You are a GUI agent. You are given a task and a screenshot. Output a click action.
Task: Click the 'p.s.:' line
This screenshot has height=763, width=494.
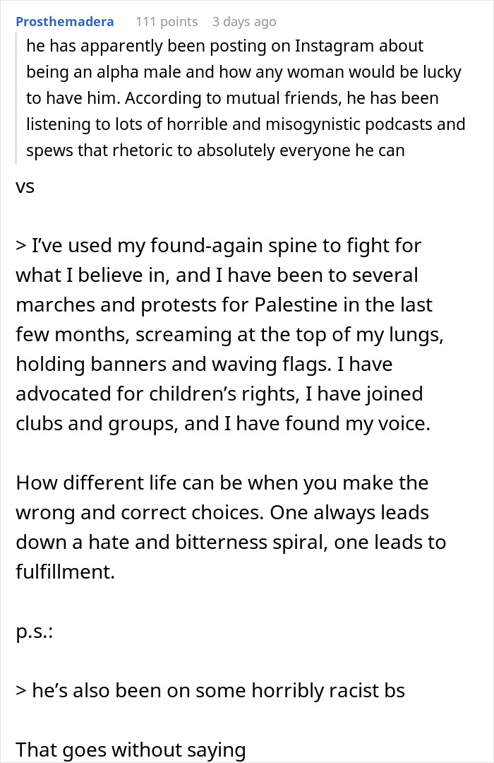tap(34, 632)
